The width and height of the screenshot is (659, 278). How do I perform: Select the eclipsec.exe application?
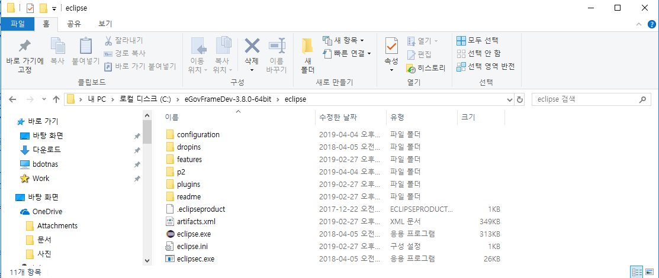191,258
